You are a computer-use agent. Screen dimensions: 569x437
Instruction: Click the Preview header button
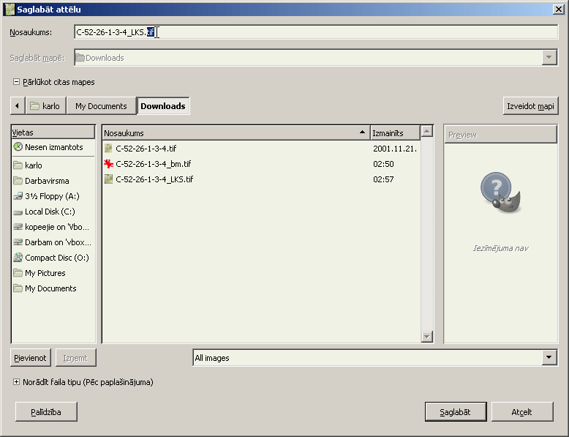click(x=500, y=135)
